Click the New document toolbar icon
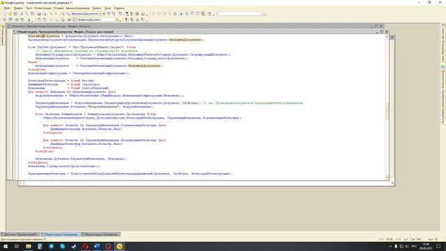The height and width of the screenshot is (251, 446). click(5, 14)
